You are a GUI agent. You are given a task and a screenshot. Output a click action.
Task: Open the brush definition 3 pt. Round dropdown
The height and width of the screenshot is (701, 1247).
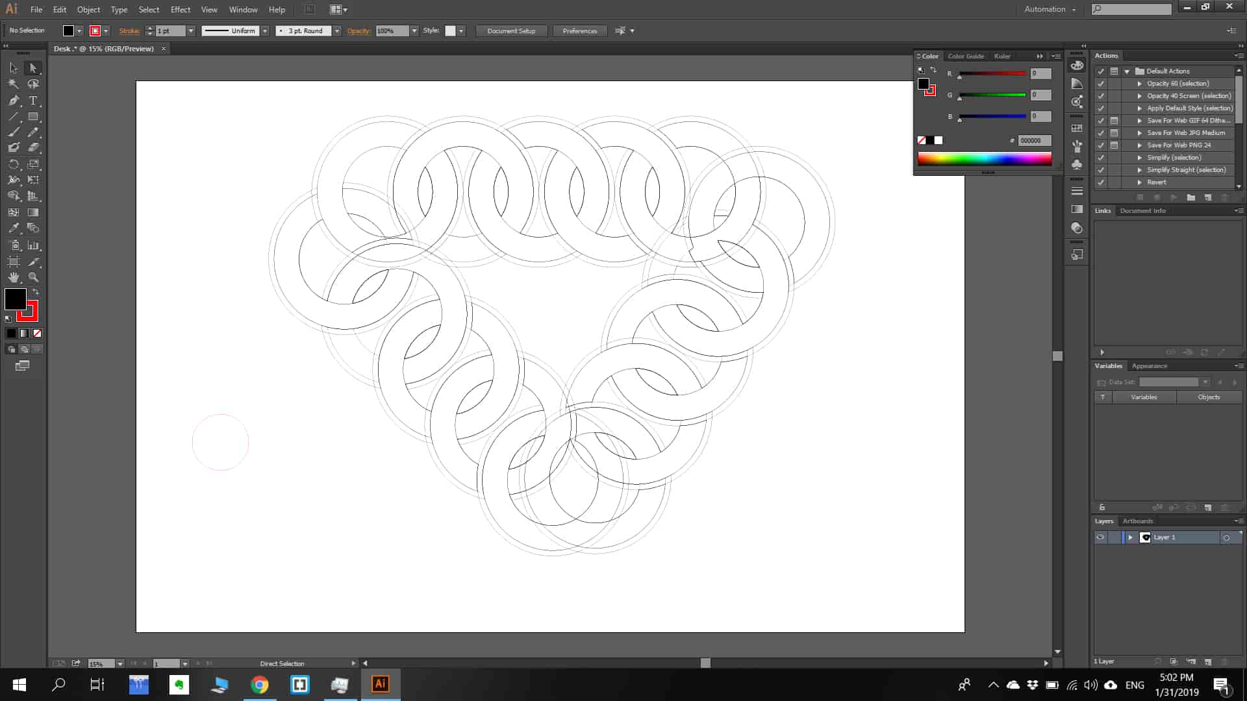coord(336,31)
